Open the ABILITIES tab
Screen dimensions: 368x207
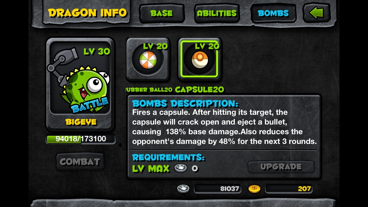[217, 13]
